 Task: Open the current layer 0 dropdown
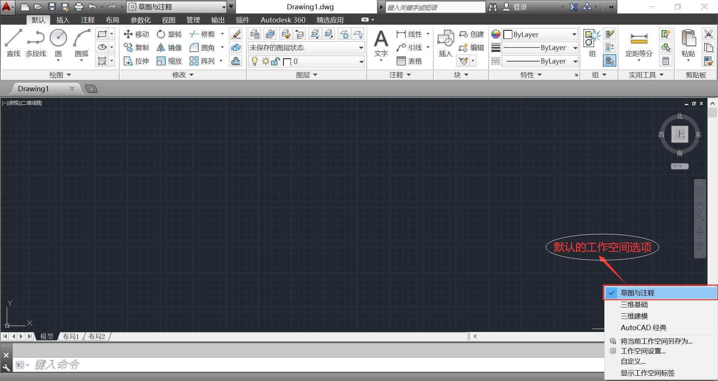point(306,61)
